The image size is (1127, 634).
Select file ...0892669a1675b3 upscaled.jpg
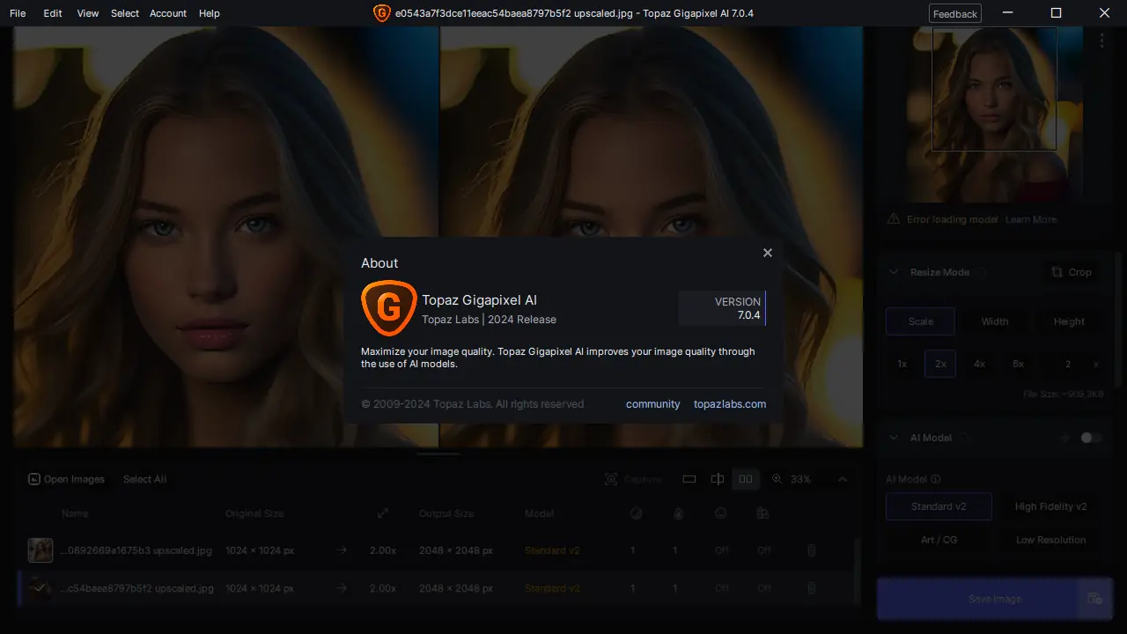click(136, 550)
